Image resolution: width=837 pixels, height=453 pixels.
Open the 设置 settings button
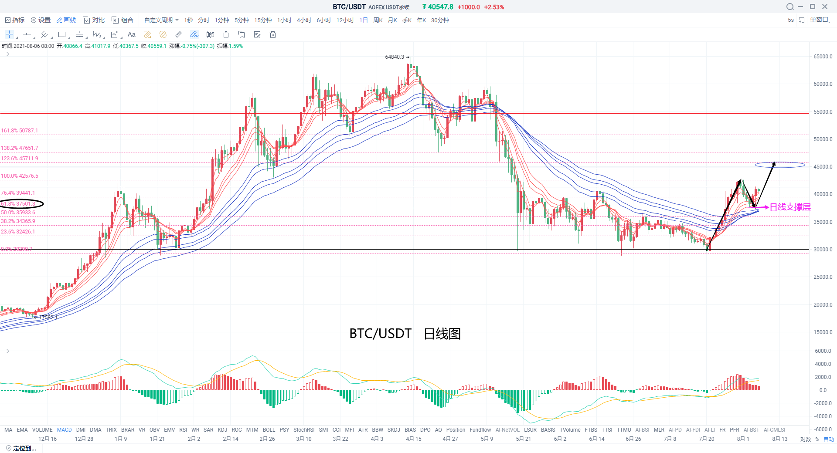click(x=41, y=20)
